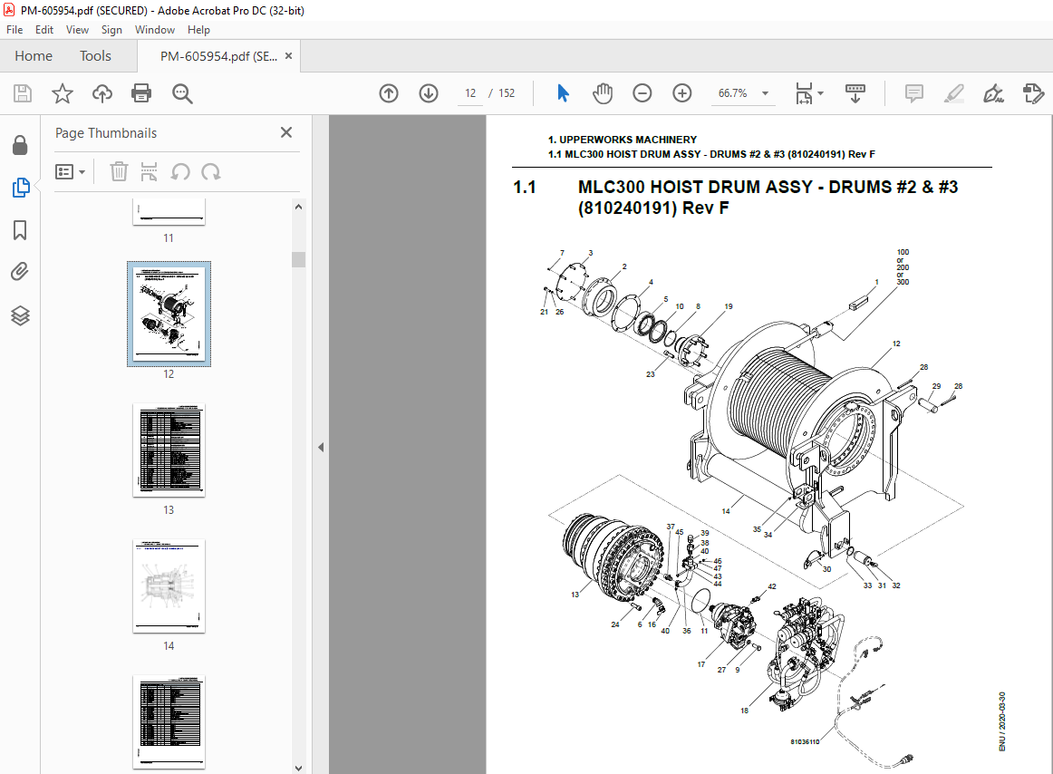This screenshot has height=774, width=1053.
Task: Rotate pages counterclockwise
Action: point(180,172)
